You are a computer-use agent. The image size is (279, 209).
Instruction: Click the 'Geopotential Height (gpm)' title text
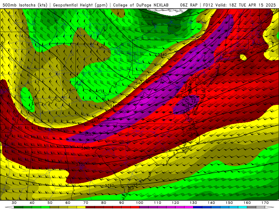80,5
